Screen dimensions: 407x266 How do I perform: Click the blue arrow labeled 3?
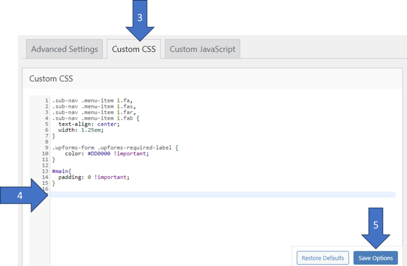pos(140,20)
